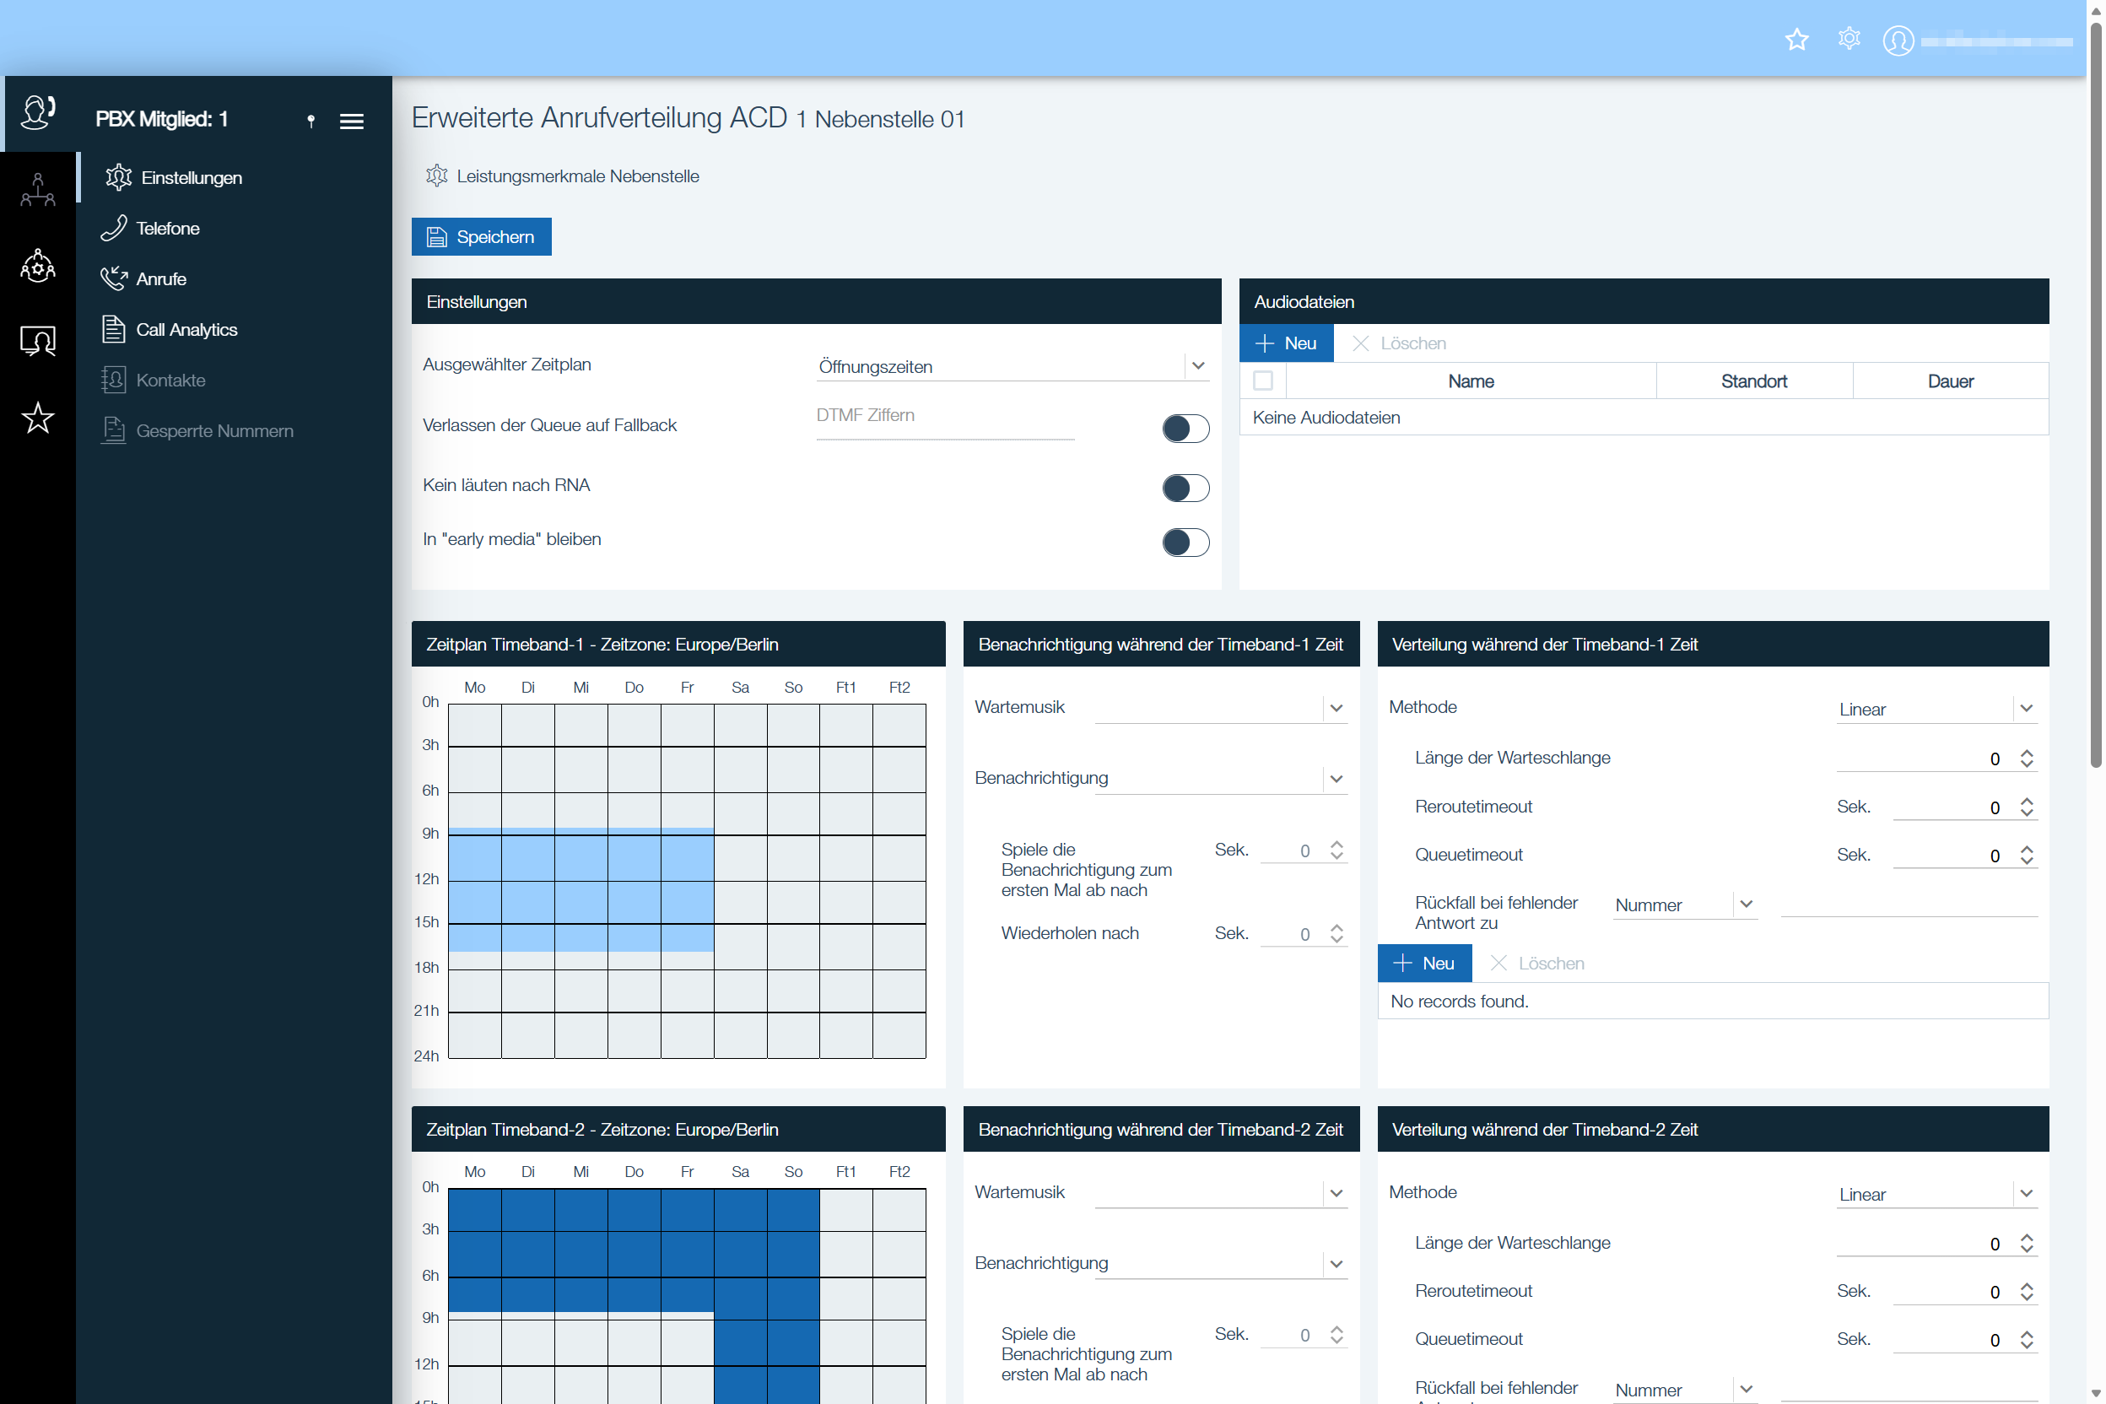Click the page vertical scrollbar
The width and height of the screenshot is (2106, 1404).
coord(2095,394)
